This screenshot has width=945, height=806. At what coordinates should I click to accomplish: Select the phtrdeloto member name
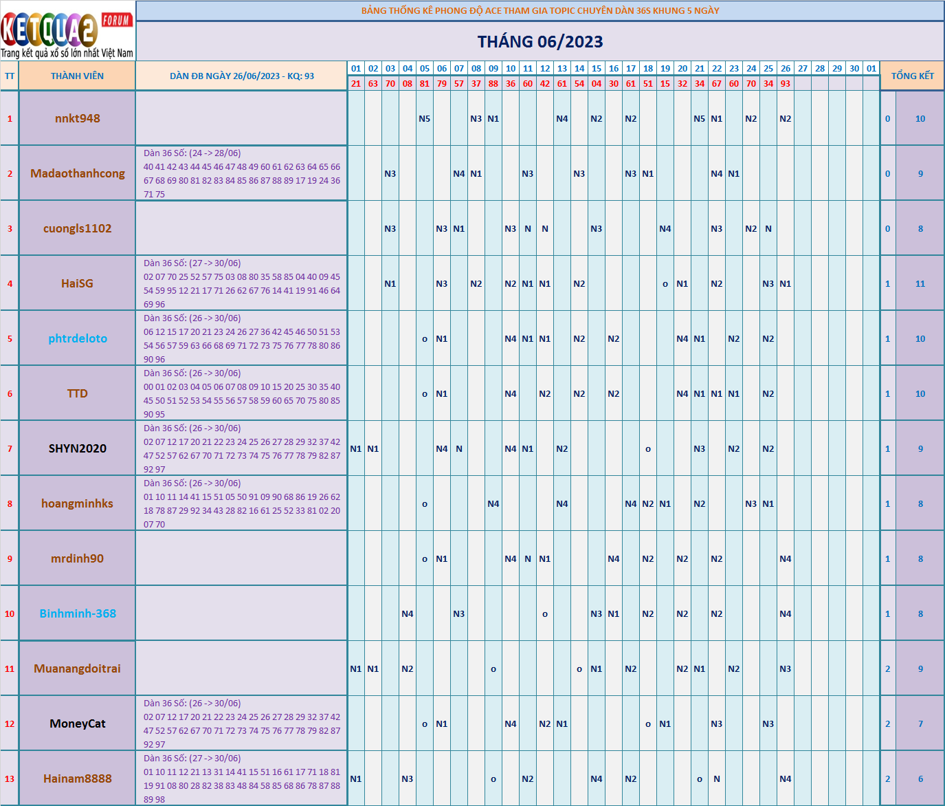pos(77,338)
